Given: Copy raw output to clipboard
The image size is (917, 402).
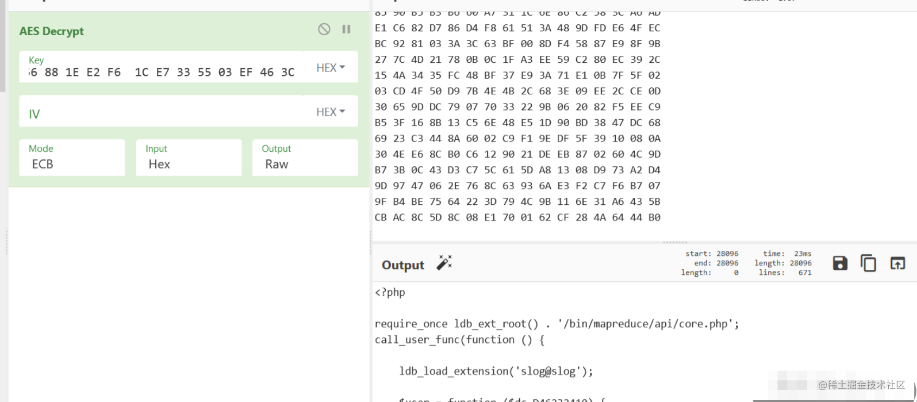Looking at the screenshot, I should click(869, 263).
